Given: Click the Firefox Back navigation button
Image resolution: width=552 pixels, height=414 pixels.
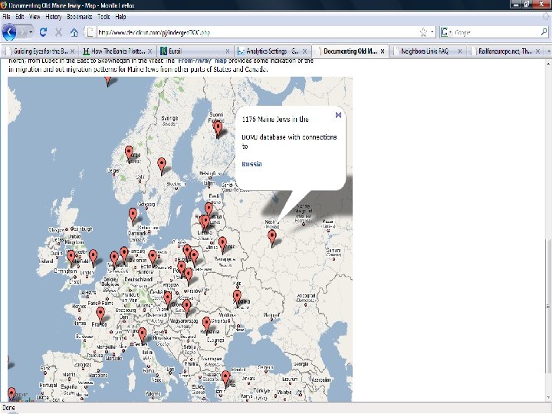Looking at the screenshot, I should [9, 32].
